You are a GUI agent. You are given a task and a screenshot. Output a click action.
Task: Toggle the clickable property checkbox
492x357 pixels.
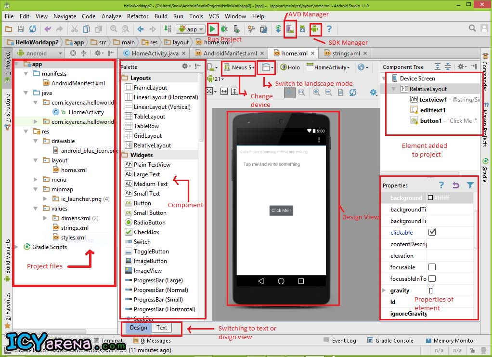click(432, 232)
